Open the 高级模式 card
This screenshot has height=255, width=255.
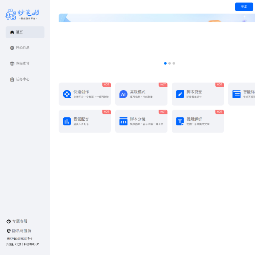(x=141, y=94)
